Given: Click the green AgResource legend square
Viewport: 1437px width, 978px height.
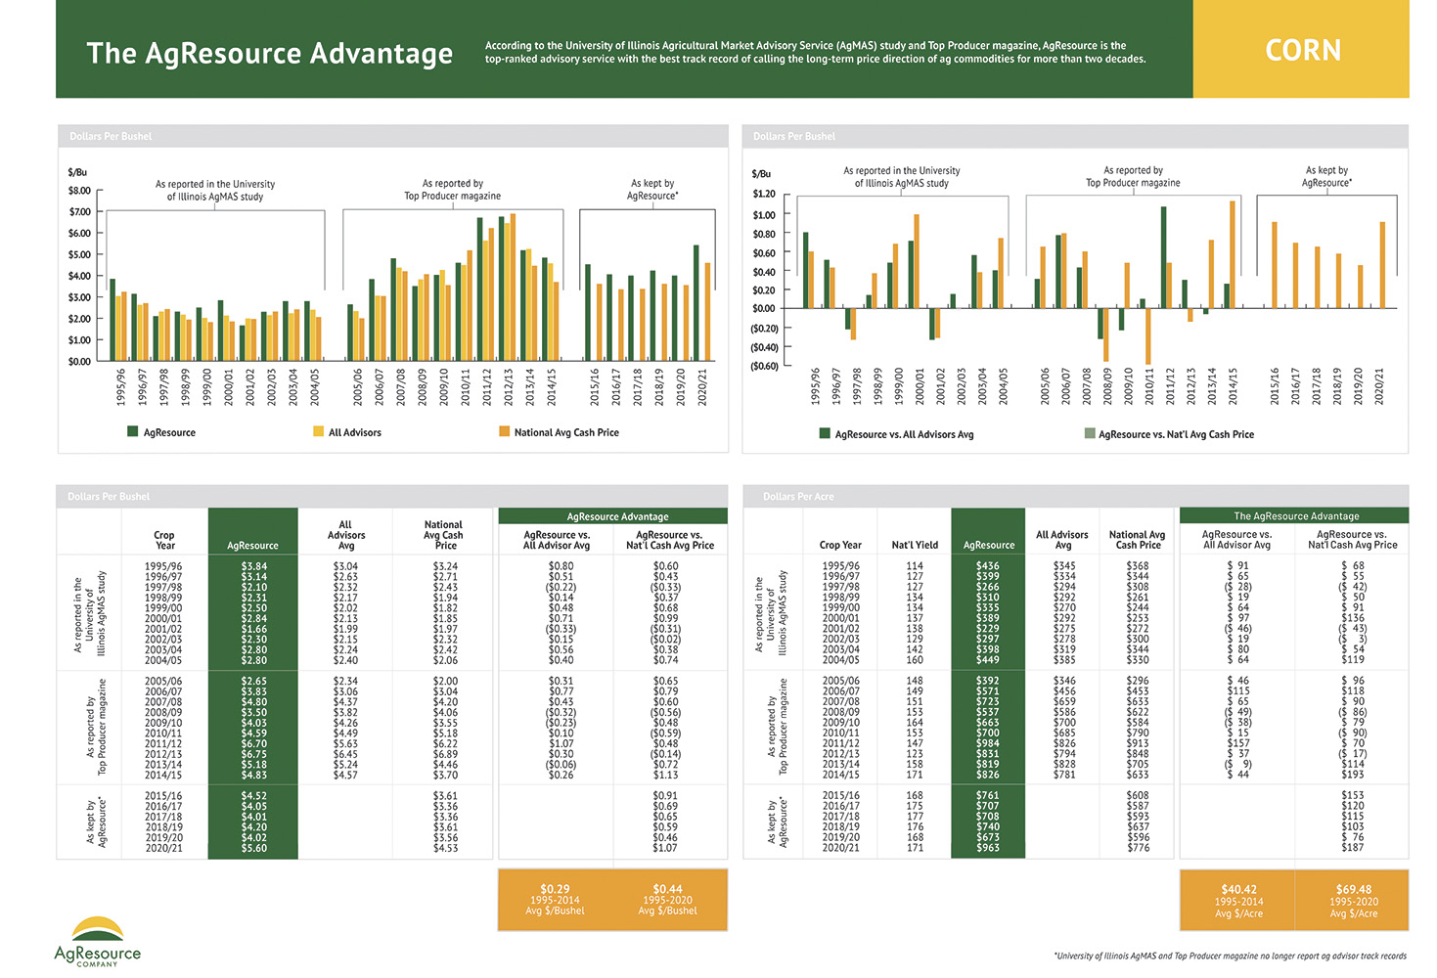Looking at the screenshot, I should (133, 431).
